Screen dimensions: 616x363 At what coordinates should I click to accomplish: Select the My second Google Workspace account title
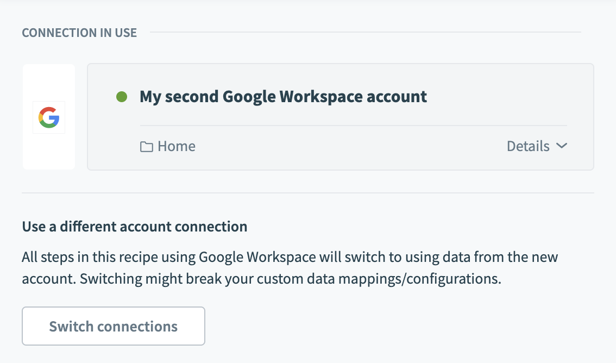pyautogui.click(x=283, y=97)
